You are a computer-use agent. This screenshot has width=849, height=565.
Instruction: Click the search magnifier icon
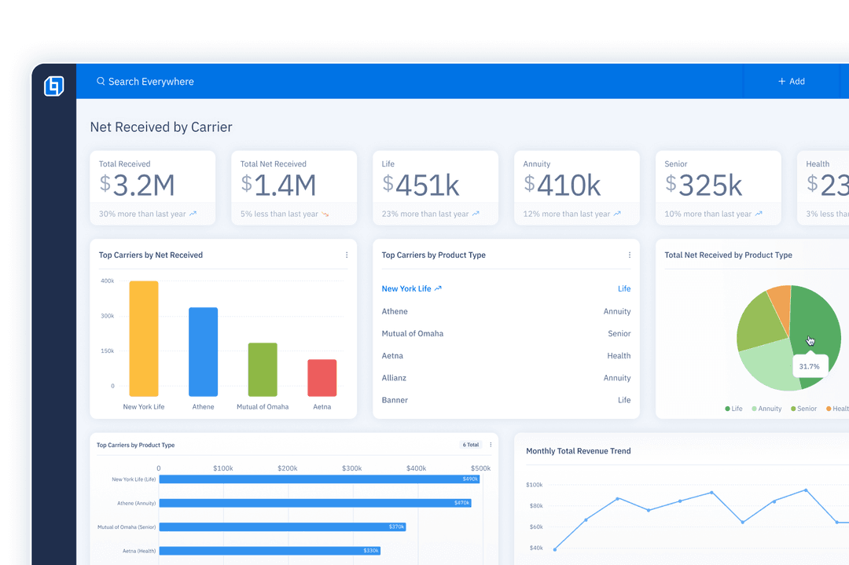pos(101,81)
